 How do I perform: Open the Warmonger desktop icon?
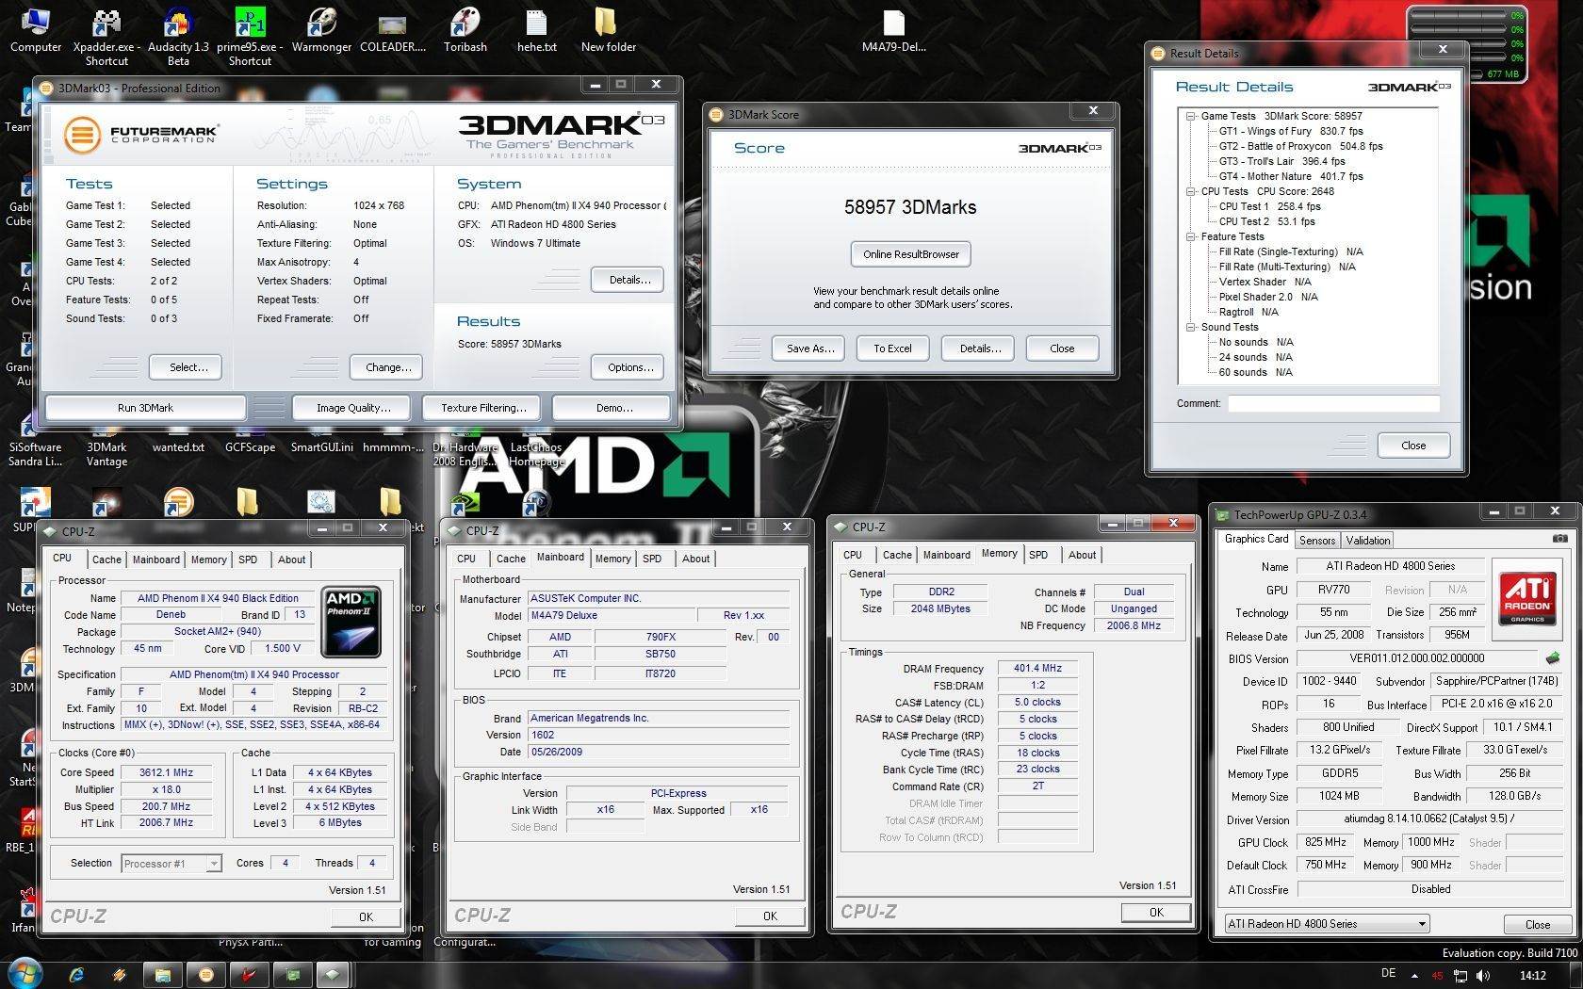tap(321, 31)
